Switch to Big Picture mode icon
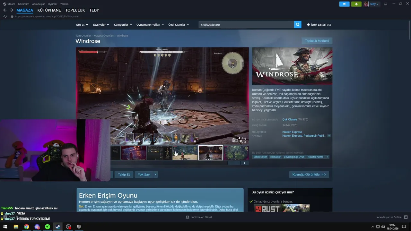 385,4
